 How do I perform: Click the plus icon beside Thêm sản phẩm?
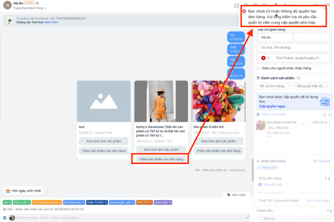[x=258, y=114]
